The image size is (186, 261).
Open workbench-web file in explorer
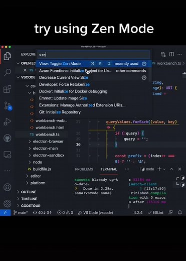51,120
